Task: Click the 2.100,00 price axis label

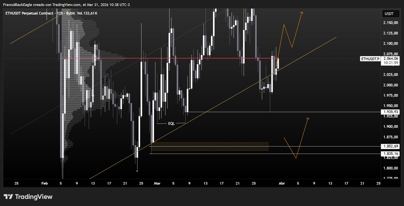Action: tap(391, 44)
